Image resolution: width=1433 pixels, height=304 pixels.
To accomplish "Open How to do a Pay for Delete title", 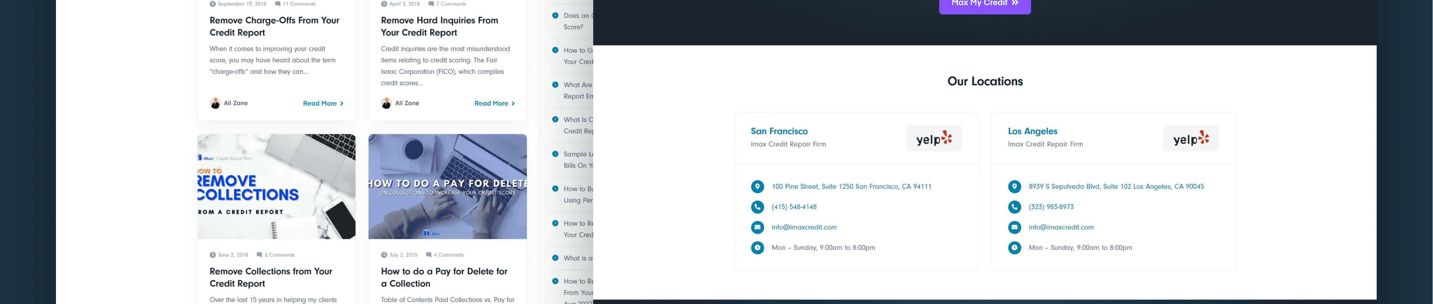I will click(444, 277).
